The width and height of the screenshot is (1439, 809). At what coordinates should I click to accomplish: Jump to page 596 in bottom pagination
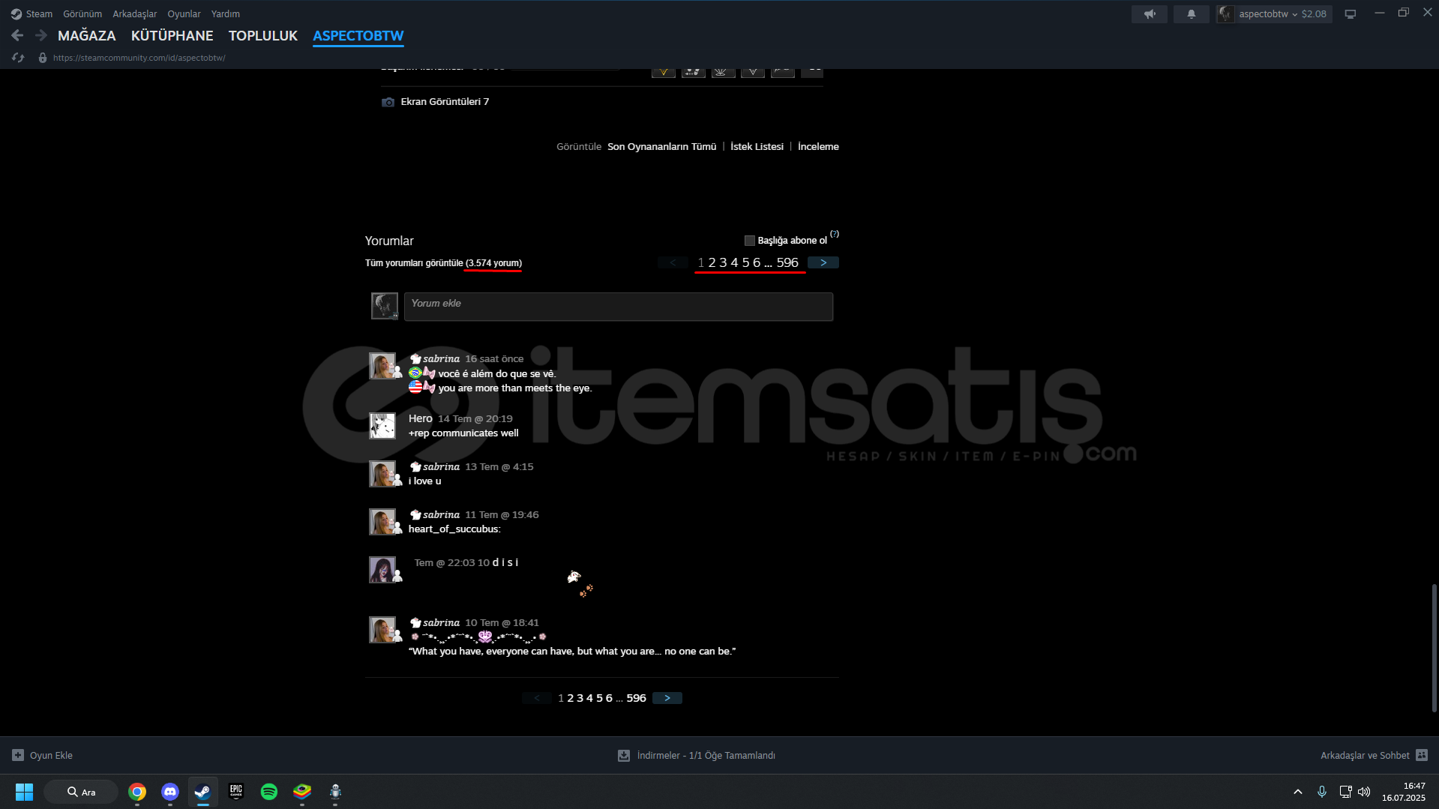pos(636,698)
